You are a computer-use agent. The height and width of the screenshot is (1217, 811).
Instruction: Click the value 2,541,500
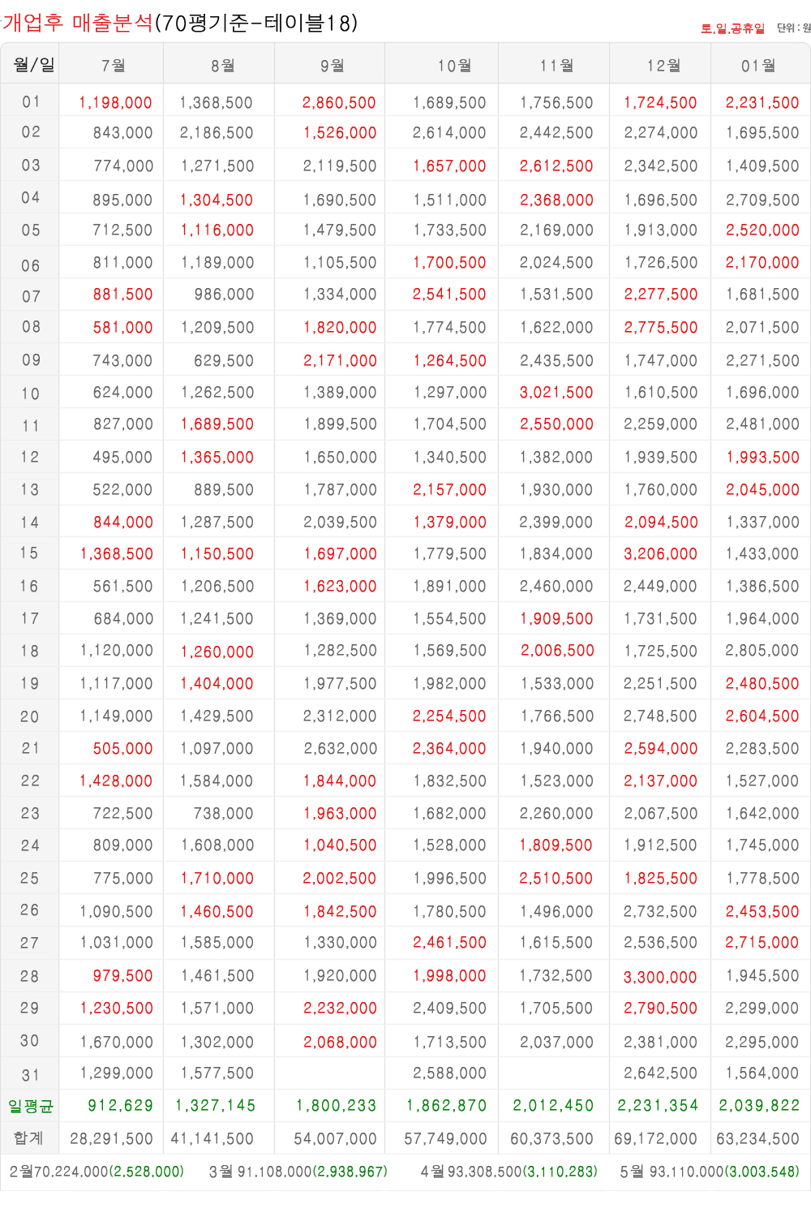coord(449,295)
